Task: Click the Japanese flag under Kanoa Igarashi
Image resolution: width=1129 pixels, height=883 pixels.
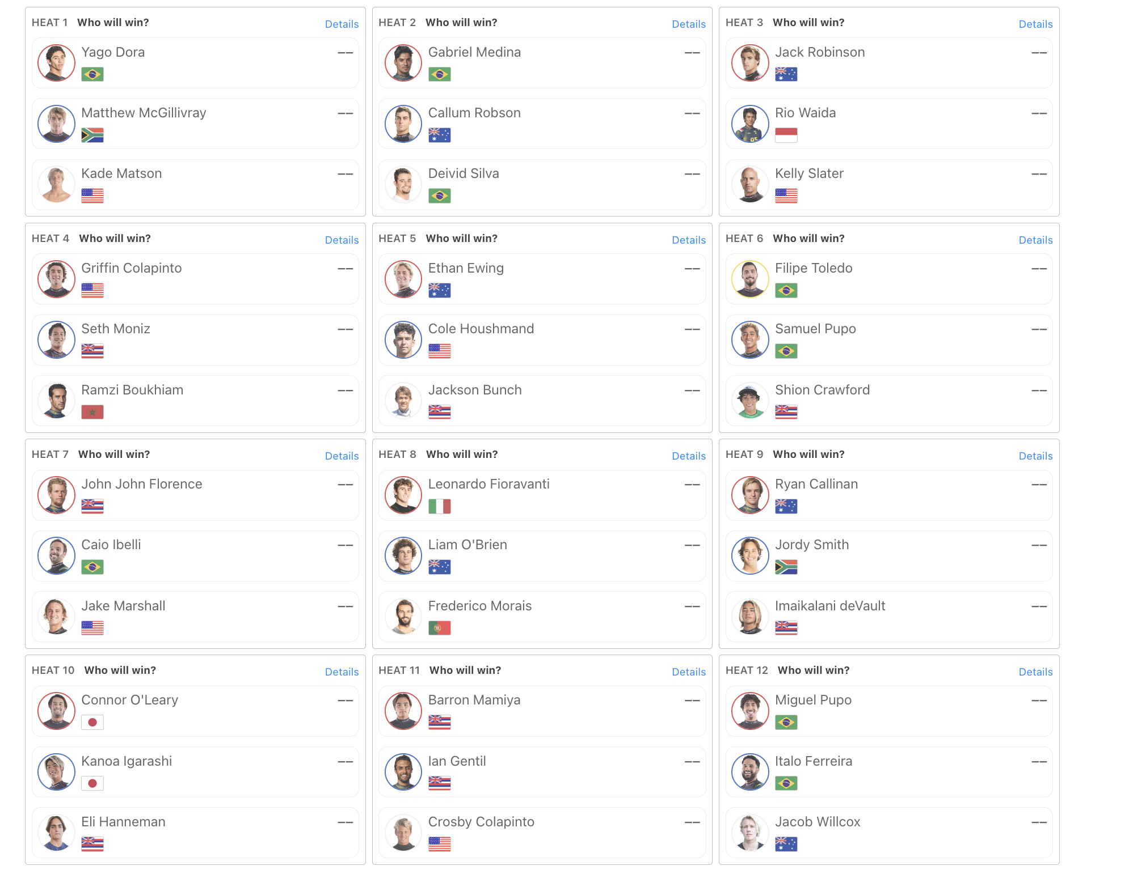Action: pyautogui.click(x=92, y=783)
